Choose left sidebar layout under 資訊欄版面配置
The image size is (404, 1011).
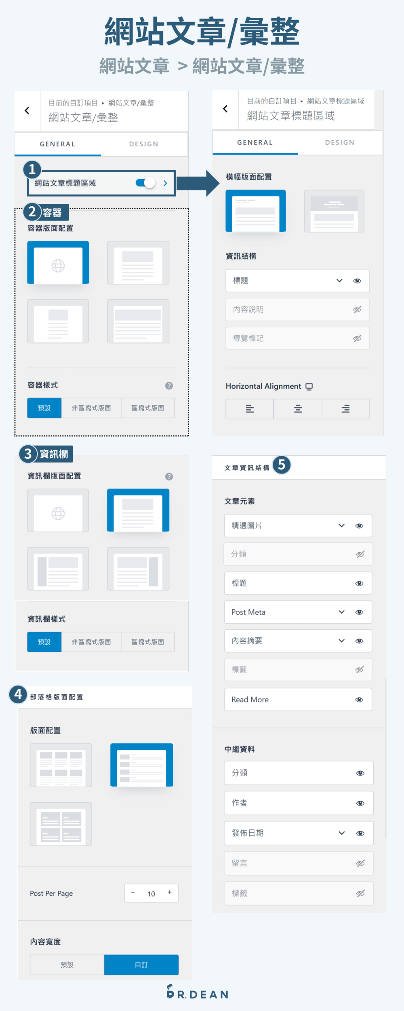coord(58,569)
